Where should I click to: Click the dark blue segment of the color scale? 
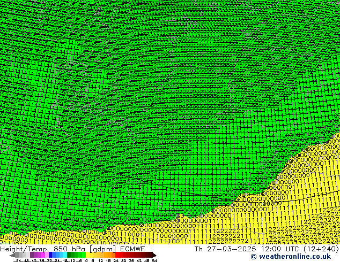click(50, 255)
